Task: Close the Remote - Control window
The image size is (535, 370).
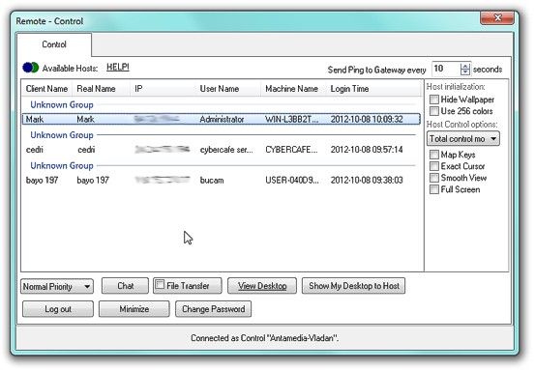Action: coord(497,18)
